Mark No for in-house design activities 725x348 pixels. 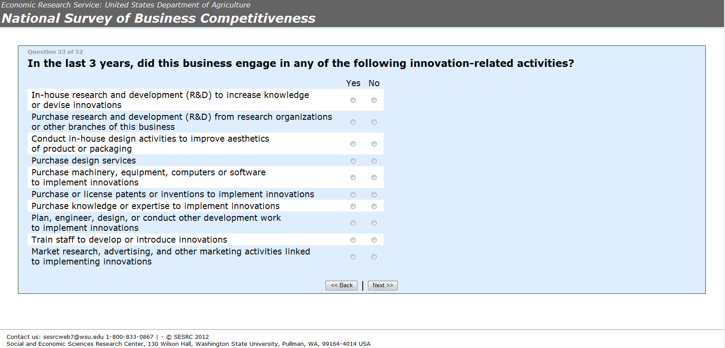374,144
